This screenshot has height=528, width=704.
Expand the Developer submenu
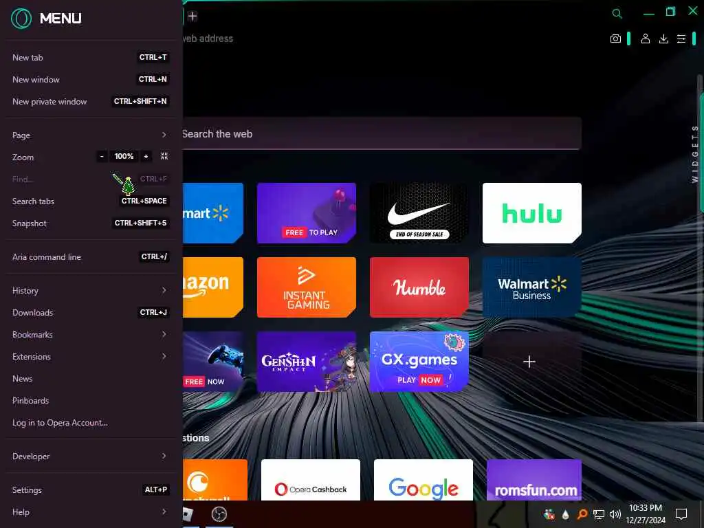(91, 456)
